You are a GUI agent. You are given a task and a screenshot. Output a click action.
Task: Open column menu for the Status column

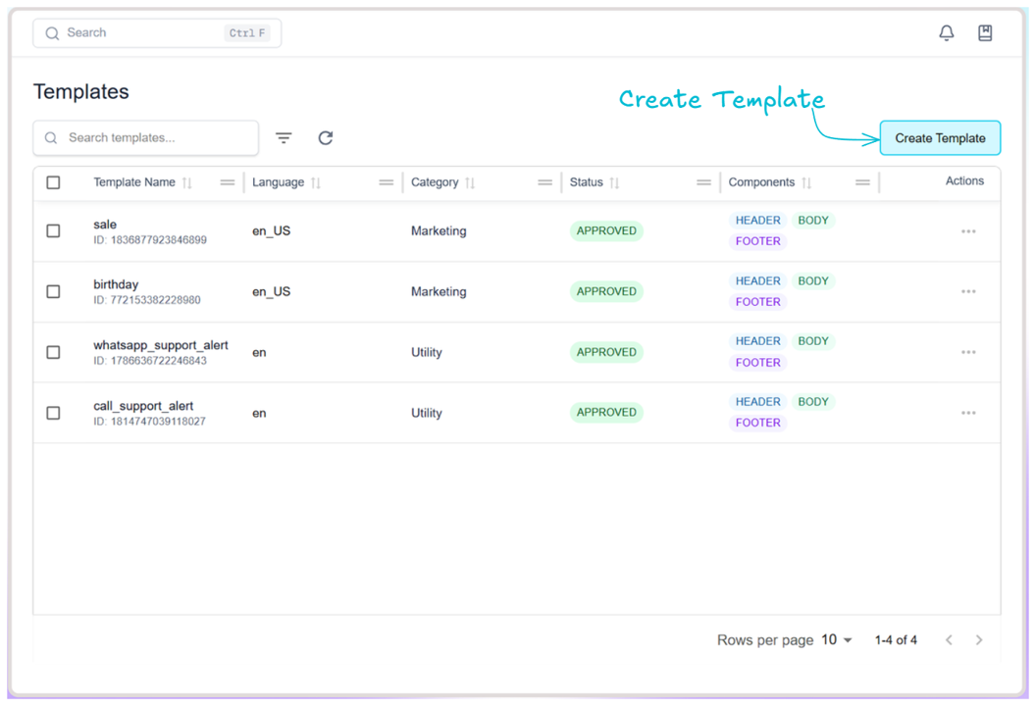click(703, 182)
